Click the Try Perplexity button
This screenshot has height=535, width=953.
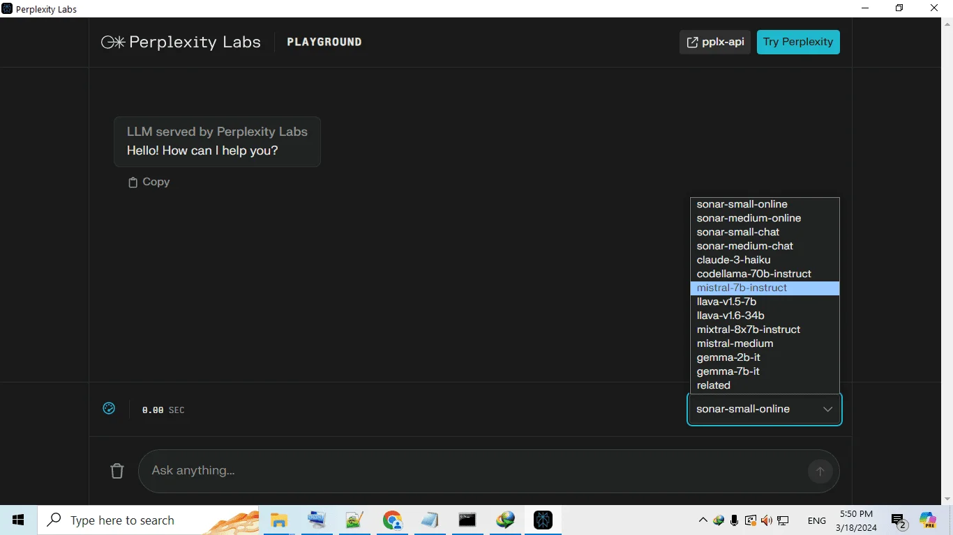[798, 42]
